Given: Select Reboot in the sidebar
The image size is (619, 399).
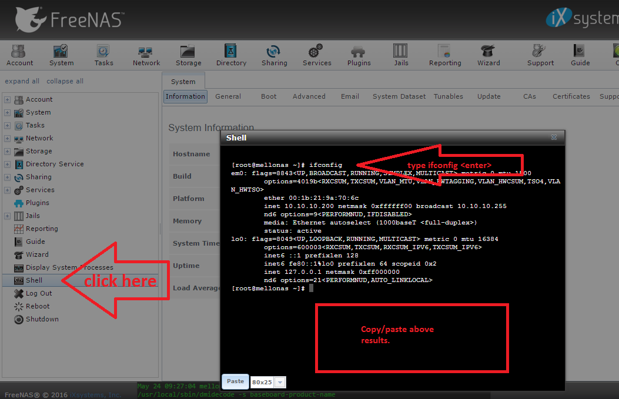Looking at the screenshot, I should pos(38,306).
